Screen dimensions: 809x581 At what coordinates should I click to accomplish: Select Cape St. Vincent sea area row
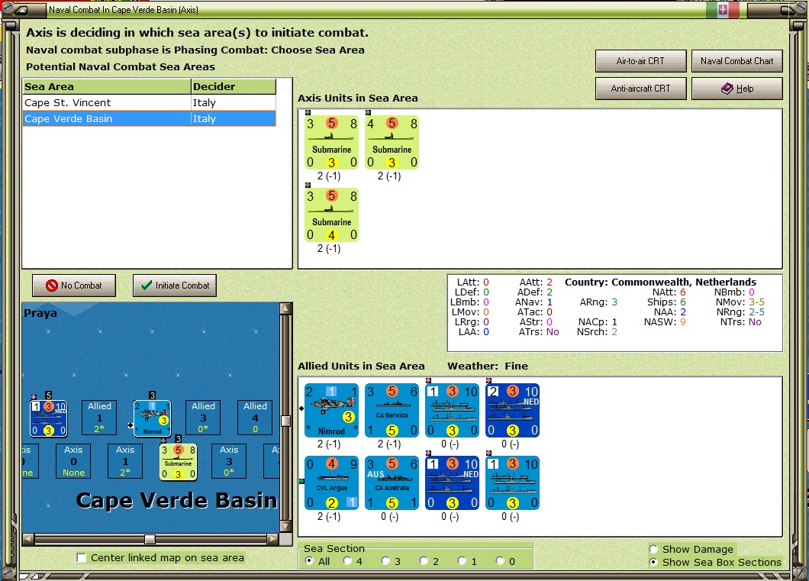click(149, 102)
